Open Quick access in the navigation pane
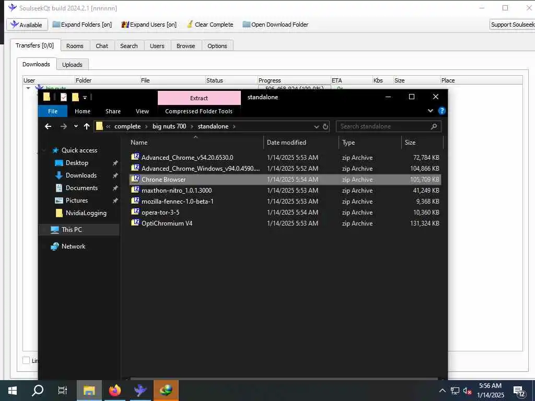 pyautogui.click(x=79, y=150)
